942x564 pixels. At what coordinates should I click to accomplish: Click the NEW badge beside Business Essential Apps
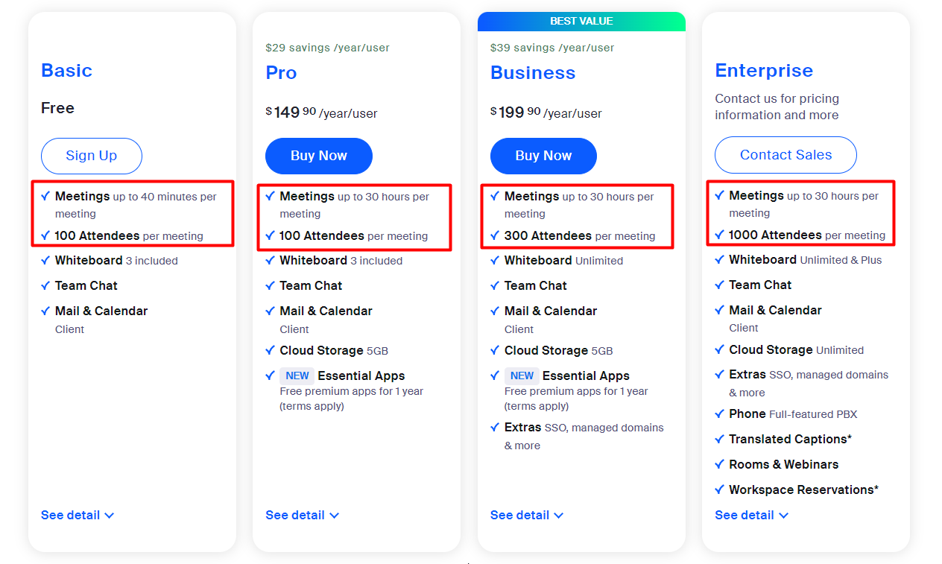522,376
